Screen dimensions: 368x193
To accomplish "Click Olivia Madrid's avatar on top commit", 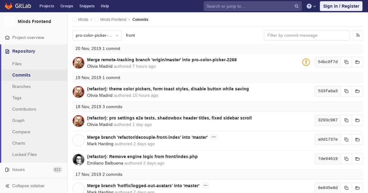I will (79, 63).
